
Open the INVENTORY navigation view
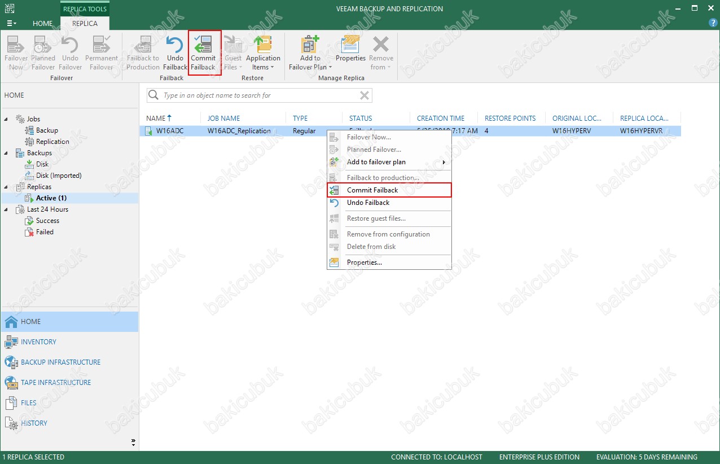click(69, 342)
